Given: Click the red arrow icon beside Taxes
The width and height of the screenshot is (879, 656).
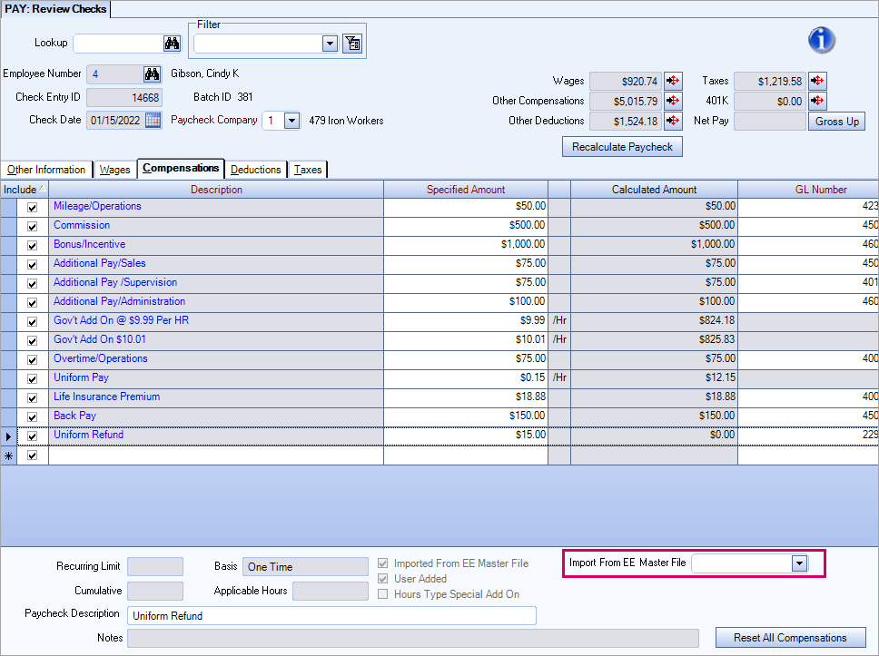Looking at the screenshot, I should [817, 82].
